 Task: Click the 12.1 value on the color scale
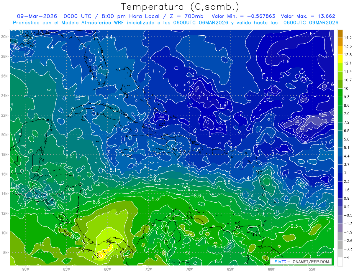pyautogui.click(x=348, y=63)
